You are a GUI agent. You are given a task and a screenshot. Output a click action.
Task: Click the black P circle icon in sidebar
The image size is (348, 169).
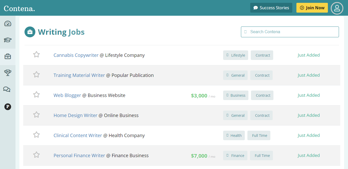[x=7, y=107]
